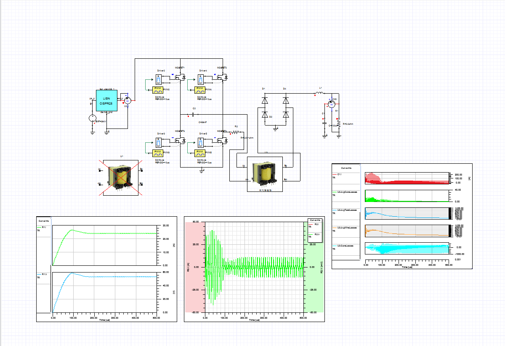Viewport: 505px width, 346px height.
Task: Click the R1.I green current plot
Action: point(104,245)
